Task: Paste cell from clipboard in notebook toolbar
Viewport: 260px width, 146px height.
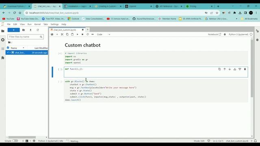Action: [72, 34]
